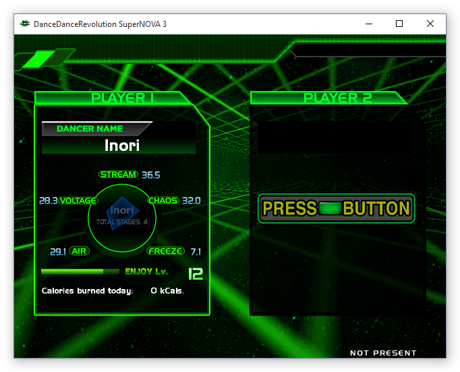The image size is (460, 372).
Task: Minimize the DanceDanceRevolution window
Action: coord(369,24)
